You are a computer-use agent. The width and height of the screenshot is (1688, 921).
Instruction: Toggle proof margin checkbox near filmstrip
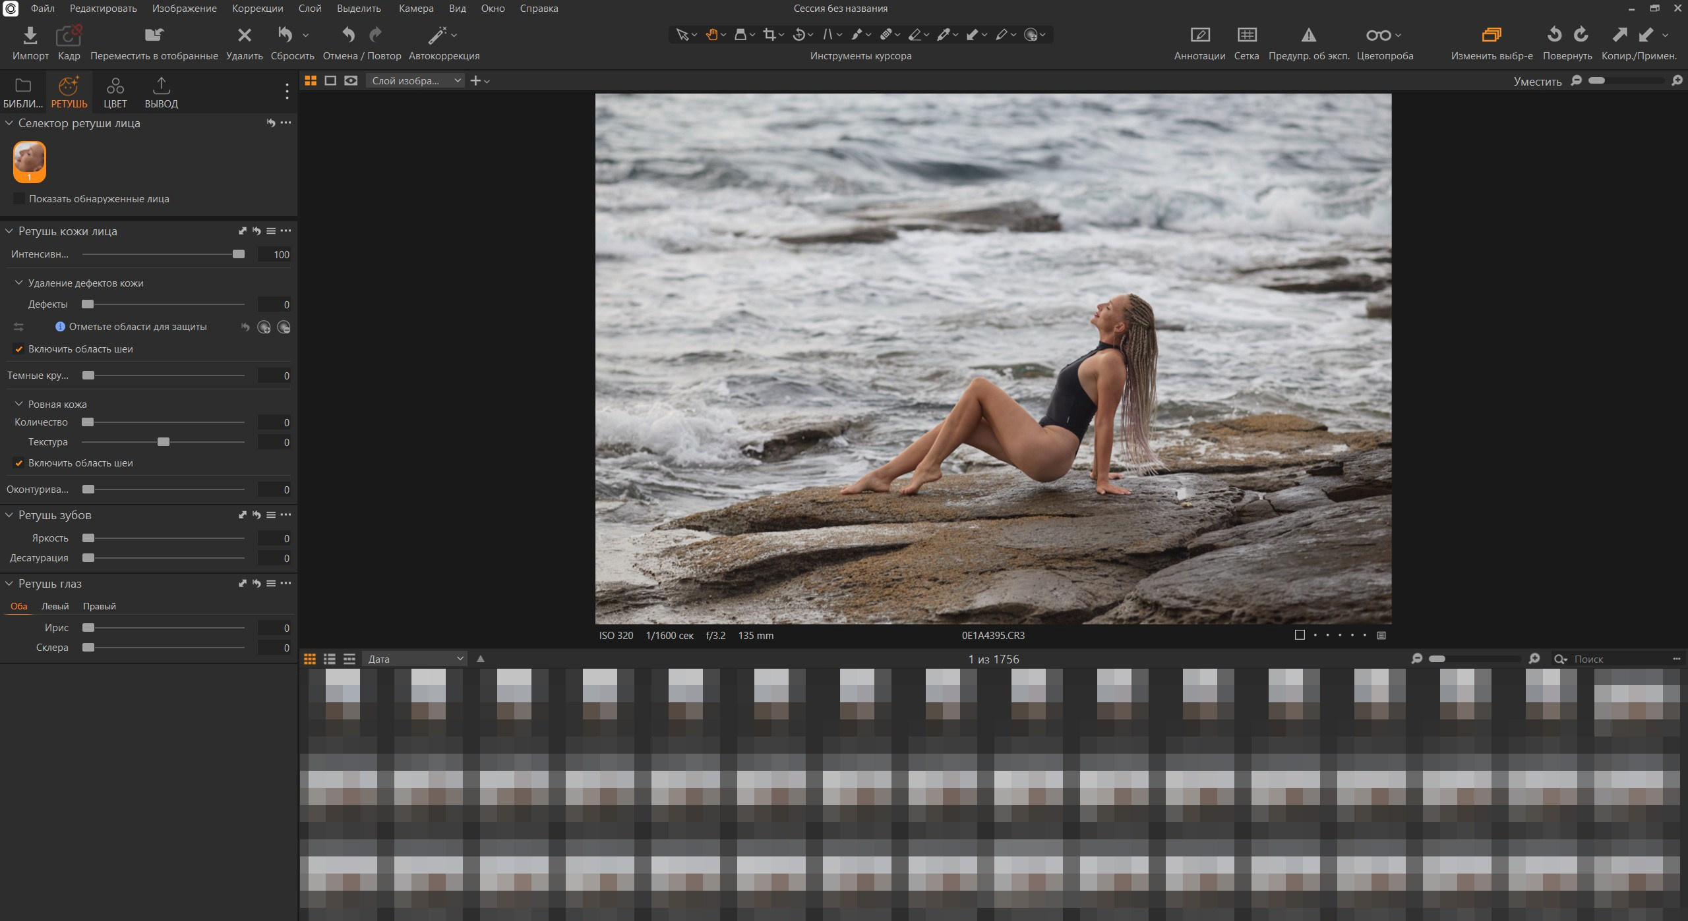pyautogui.click(x=1300, y=634)
